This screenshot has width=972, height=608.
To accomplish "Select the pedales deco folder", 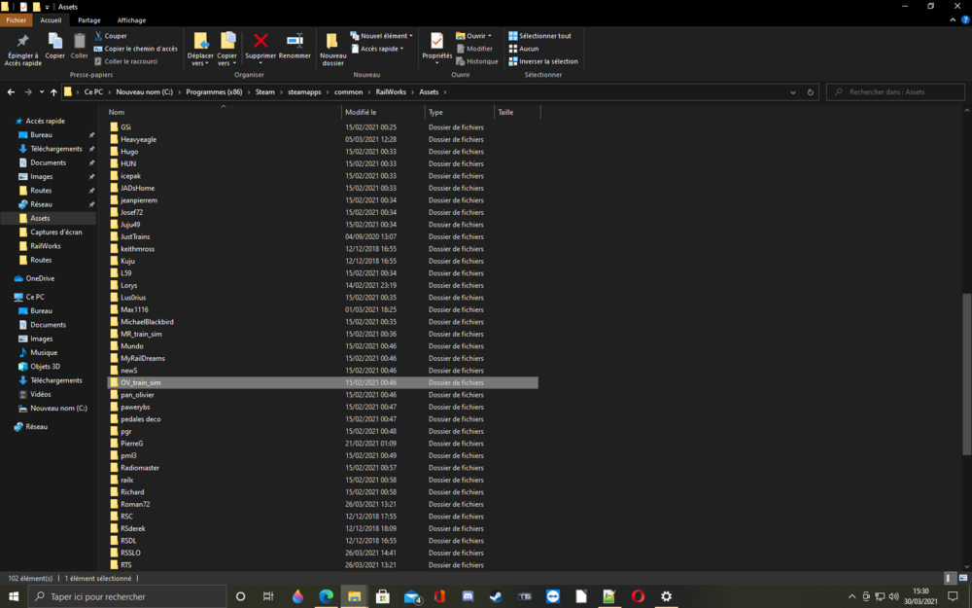I will click(x=141, y=419).
